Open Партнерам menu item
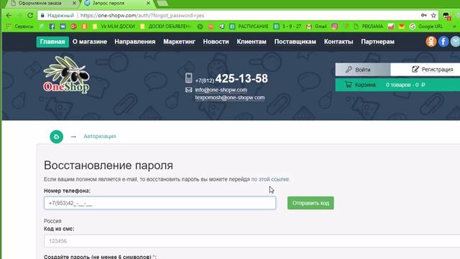Viewport: 460px width, 259px height. [377, 42]
